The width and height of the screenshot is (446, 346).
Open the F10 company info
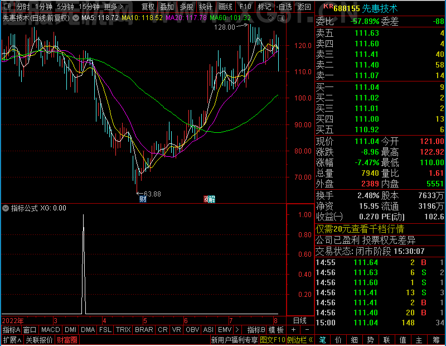(x=245, y=7)
